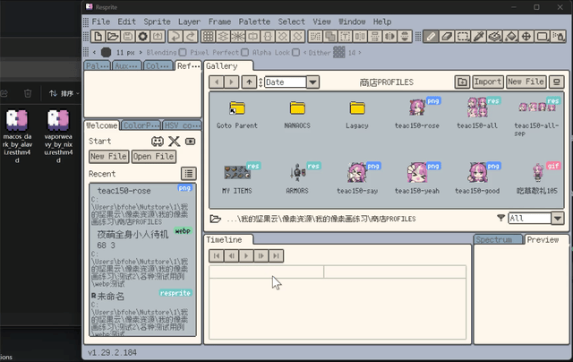The width and height of the screenshot is (573, 362).
Task: Click the save file toolbar icon
Action: pos(129,37)
